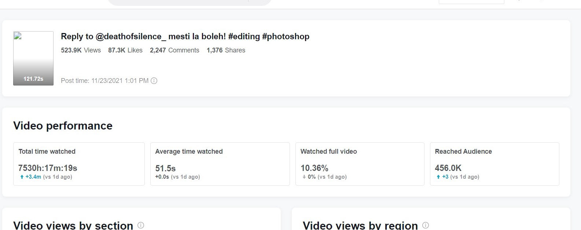Image resolution: width=581 pixels, height=230 pixels.
Task: Click the 1,376 Shares count
Action: click(226, 50)
